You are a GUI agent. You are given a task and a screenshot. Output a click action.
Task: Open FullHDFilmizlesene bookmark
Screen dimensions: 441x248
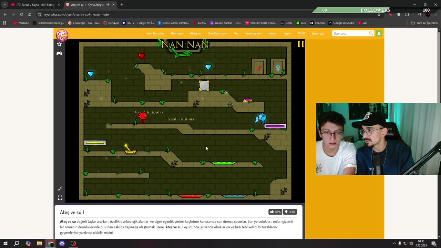tap(48, 23)
